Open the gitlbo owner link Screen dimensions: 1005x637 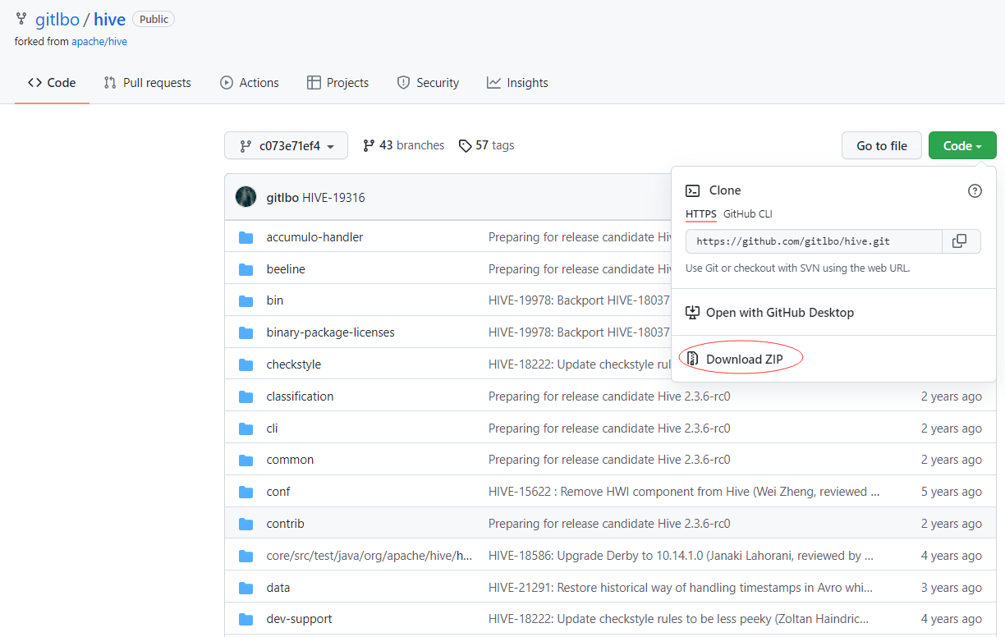pyautogui.click(x=57, y=20)
